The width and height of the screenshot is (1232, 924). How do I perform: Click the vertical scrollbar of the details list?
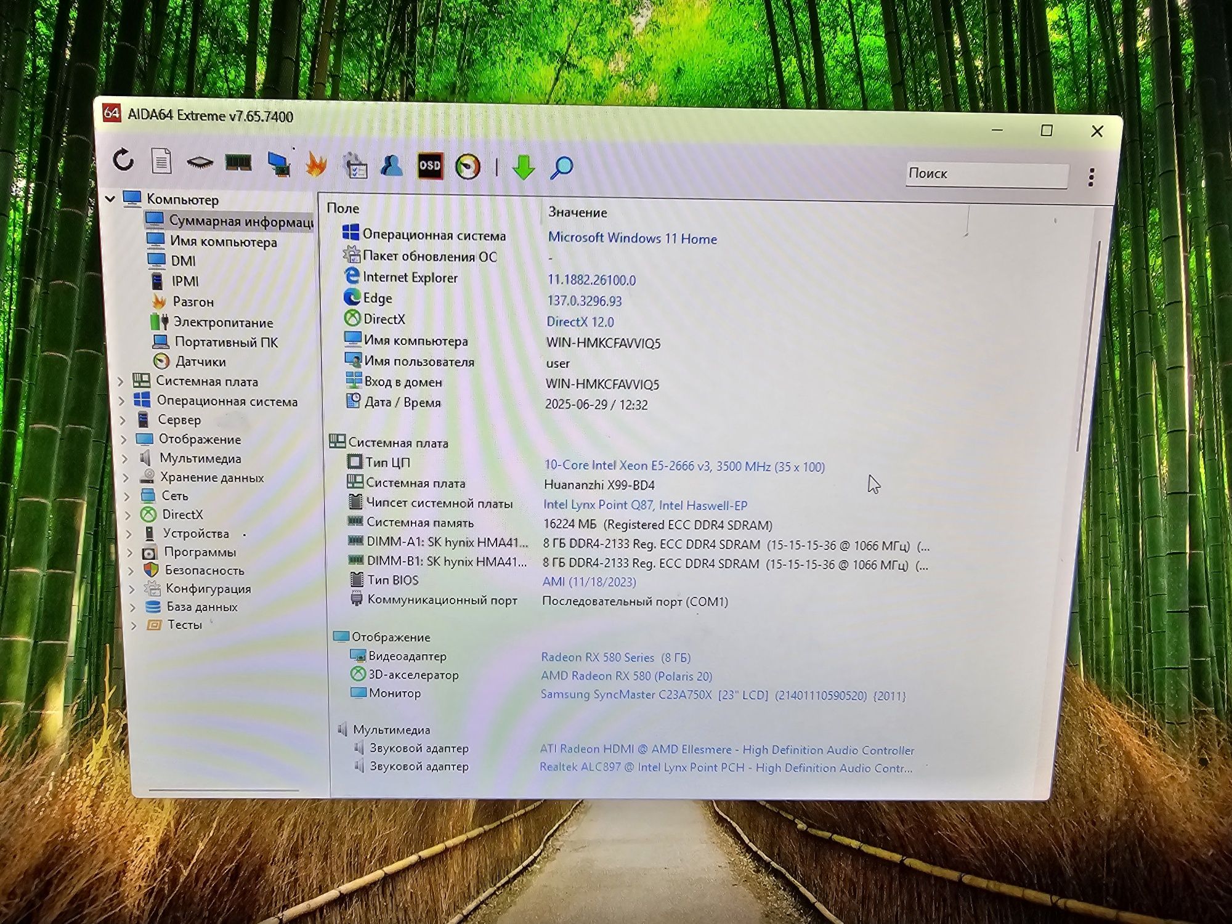[1087, 345]
